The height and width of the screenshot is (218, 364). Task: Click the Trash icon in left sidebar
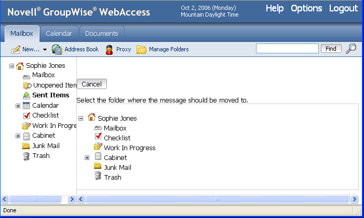tap(26, 156)
